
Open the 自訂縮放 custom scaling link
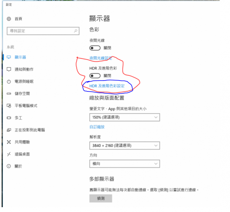[97, 127]
